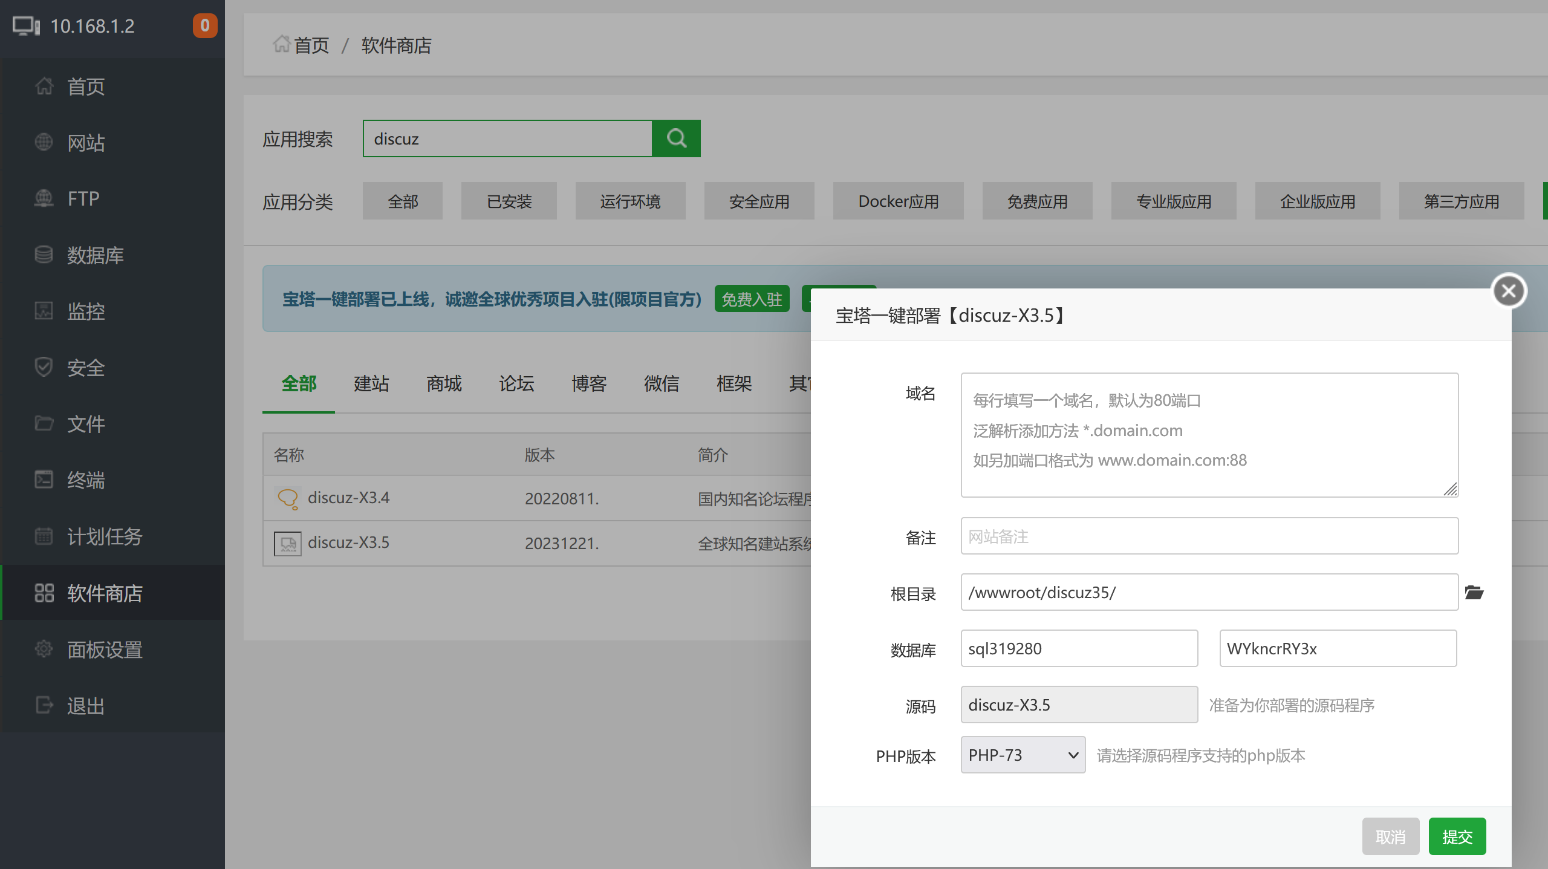
Task: Click the folder icon for 文件 in sidebar
Action: 44,423
